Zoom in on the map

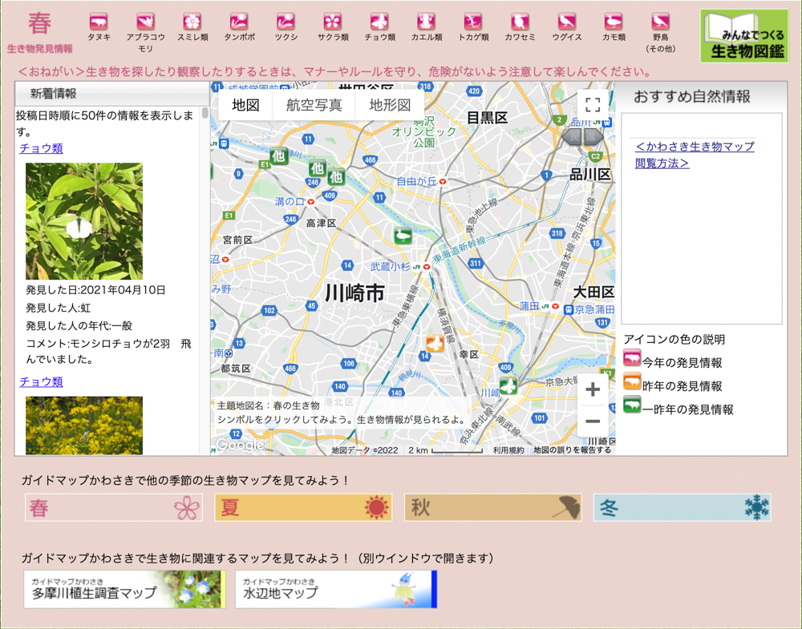(x=593, y=390)
